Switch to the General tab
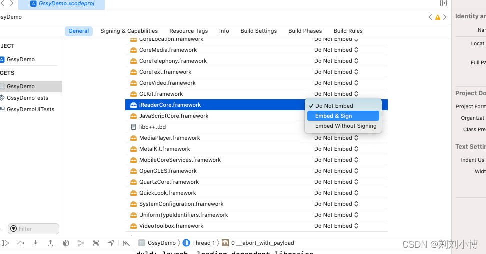This screenshot has height=254, width=486. (79, 31)
